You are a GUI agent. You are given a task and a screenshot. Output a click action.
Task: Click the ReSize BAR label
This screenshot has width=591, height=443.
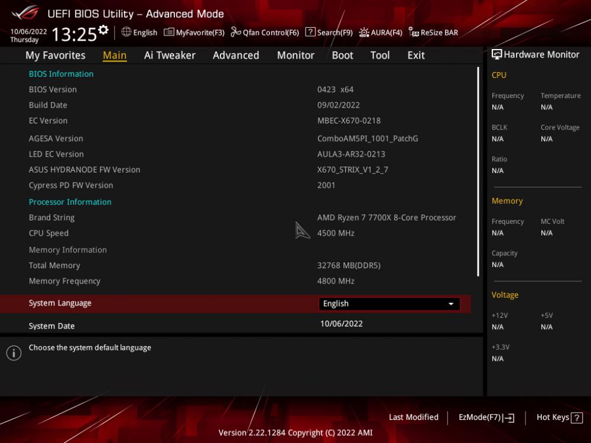tap(439, 32)
